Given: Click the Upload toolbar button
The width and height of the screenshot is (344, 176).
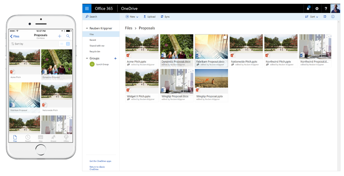Looking at the screenshot, I should 149,17.
